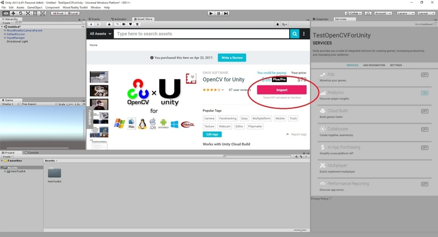Expand the star rating breakdown arrow

point(222,90)
